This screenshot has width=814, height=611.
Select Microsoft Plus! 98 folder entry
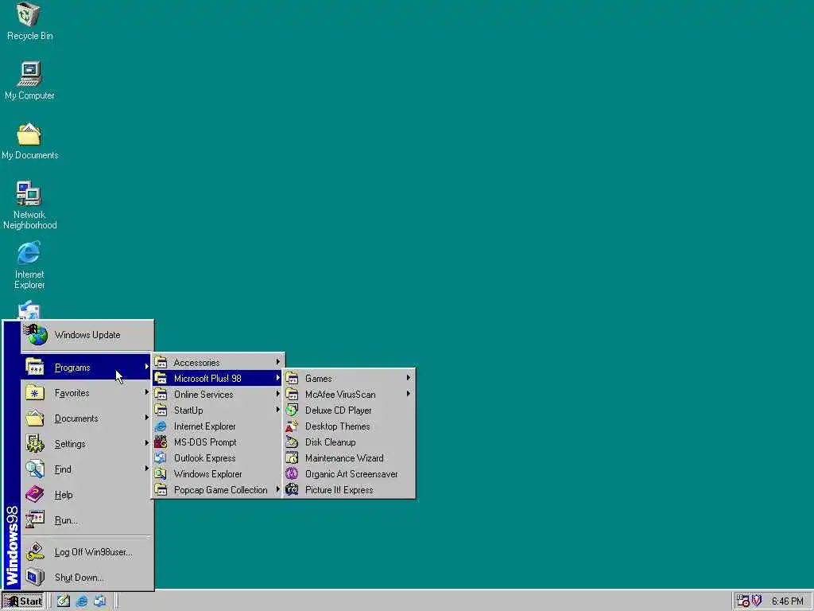218,378
